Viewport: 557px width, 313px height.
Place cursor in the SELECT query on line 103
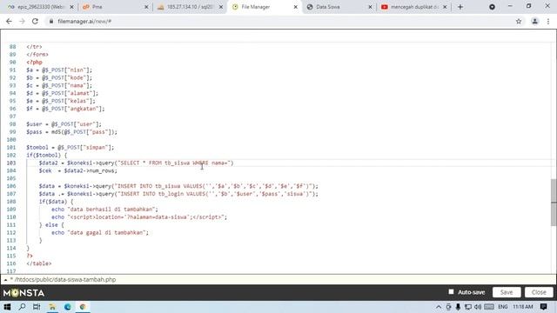(x=136, y=163)
